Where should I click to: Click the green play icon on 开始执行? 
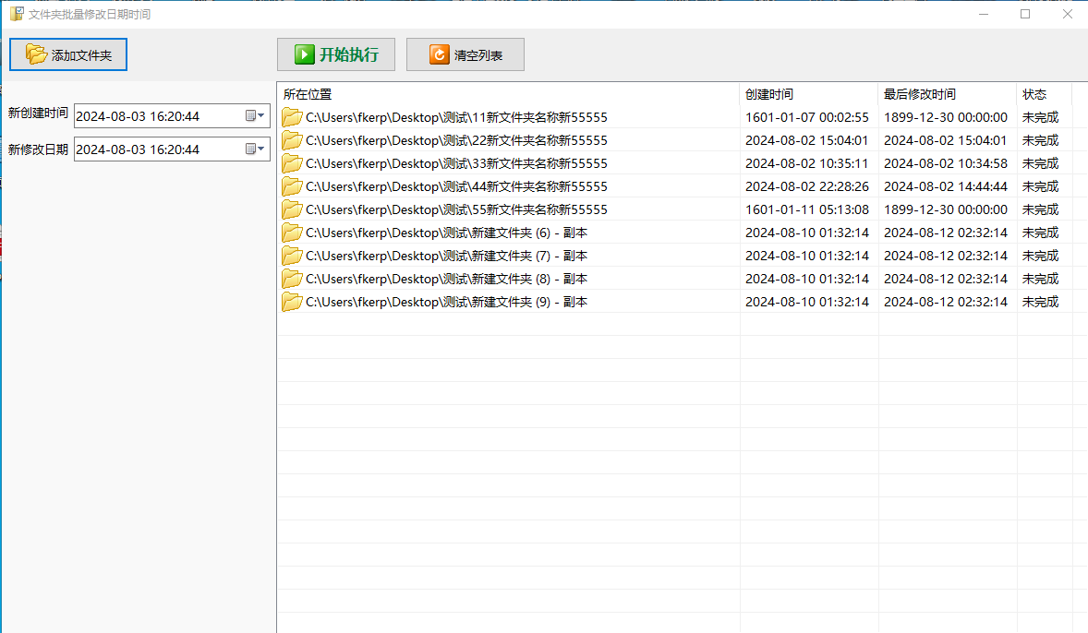(x=304, y=54)
